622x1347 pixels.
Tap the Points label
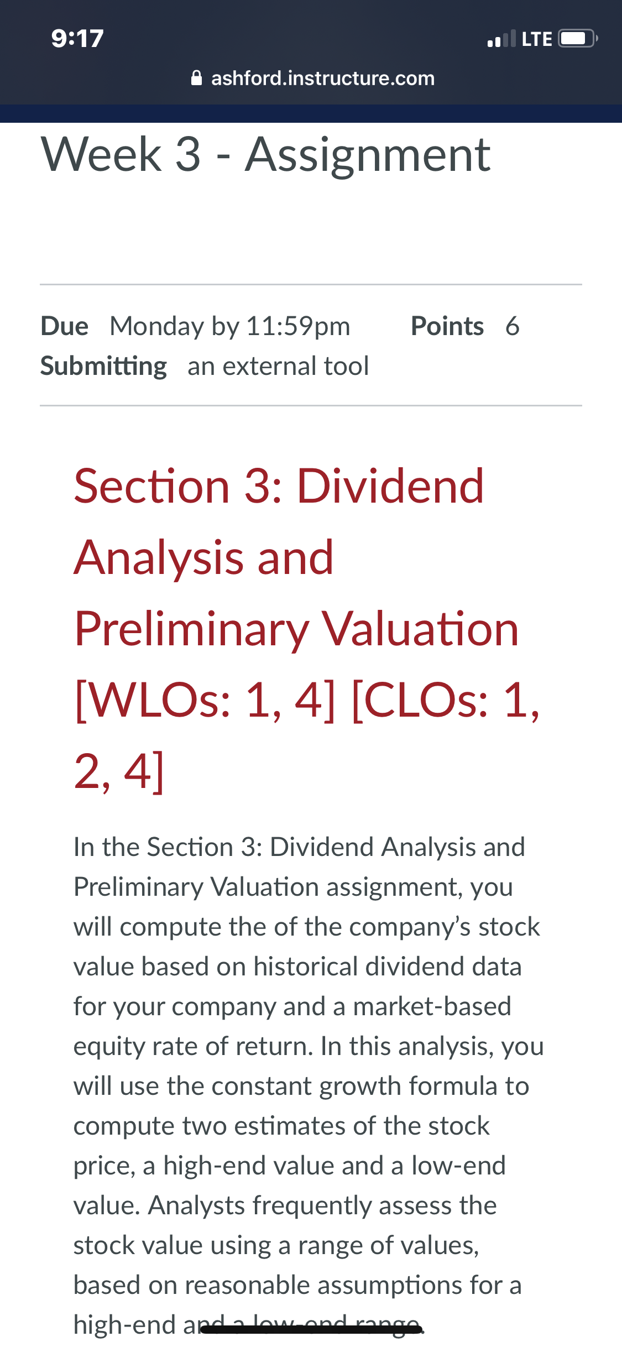(x=447, y=326)
